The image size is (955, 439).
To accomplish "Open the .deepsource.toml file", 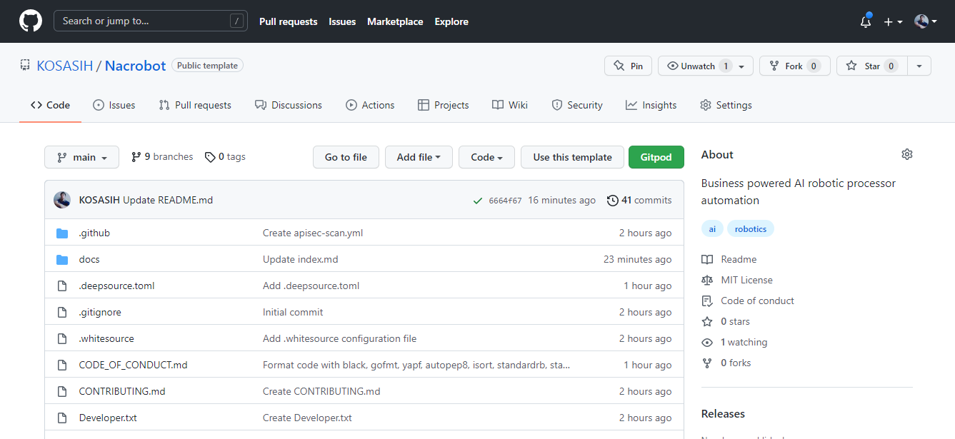I will [116, 286].
